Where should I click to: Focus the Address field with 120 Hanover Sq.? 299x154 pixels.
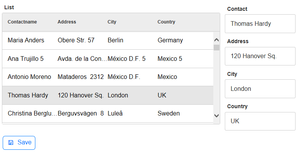click(x=260, y=56)
